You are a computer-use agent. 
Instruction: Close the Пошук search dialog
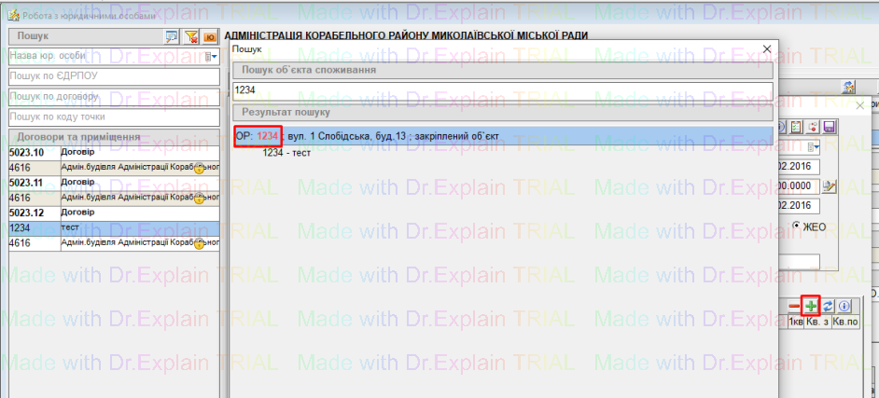767,48
